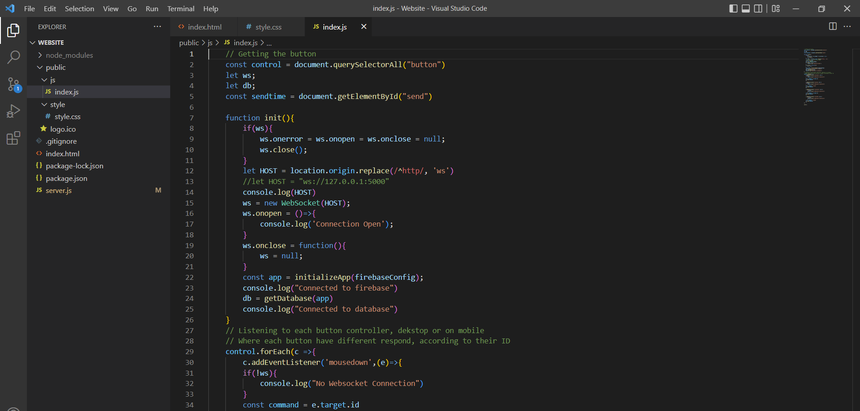Open server.js from the file explorer
The width and height of the screenshot is (860, 411).
tap(59, 190)
